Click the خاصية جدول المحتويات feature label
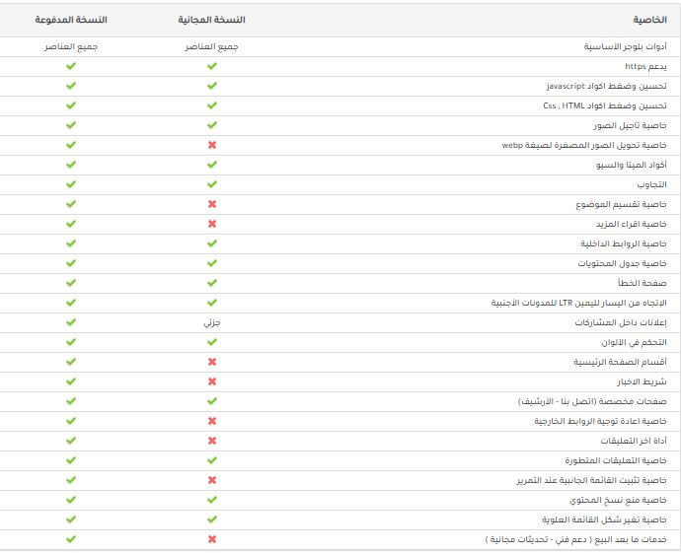The image size is (681, 553). tap(622, 263)
